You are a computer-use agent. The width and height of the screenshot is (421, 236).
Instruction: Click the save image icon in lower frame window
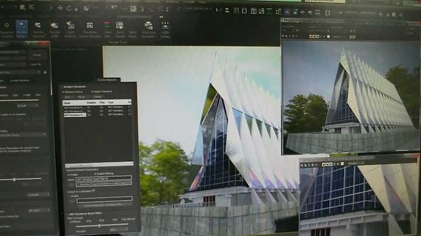click(x=302, y=165)
